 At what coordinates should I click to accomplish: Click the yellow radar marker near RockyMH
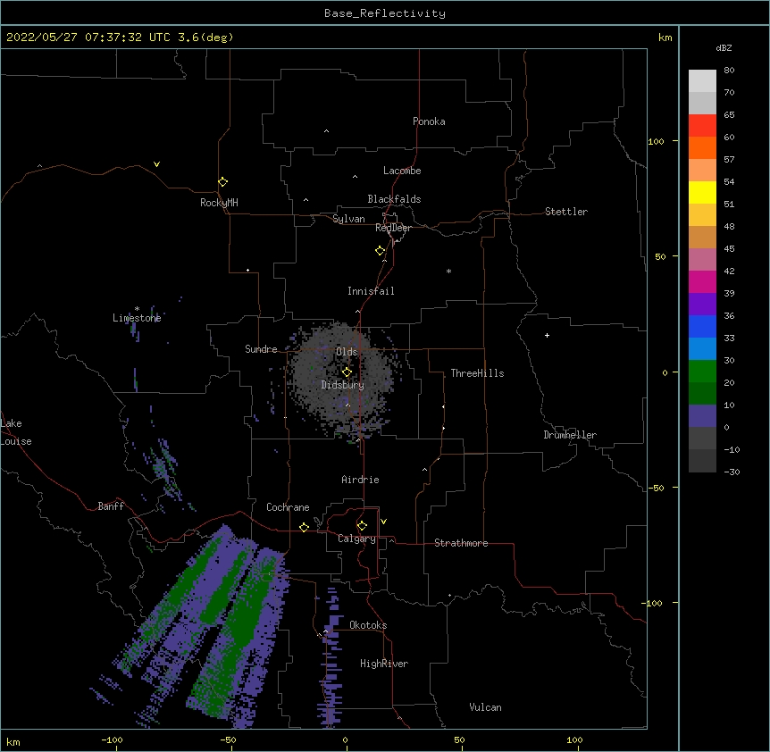coord(222,181)
